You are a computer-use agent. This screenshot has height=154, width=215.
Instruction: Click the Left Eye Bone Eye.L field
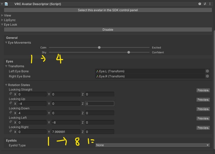[150, 71]
